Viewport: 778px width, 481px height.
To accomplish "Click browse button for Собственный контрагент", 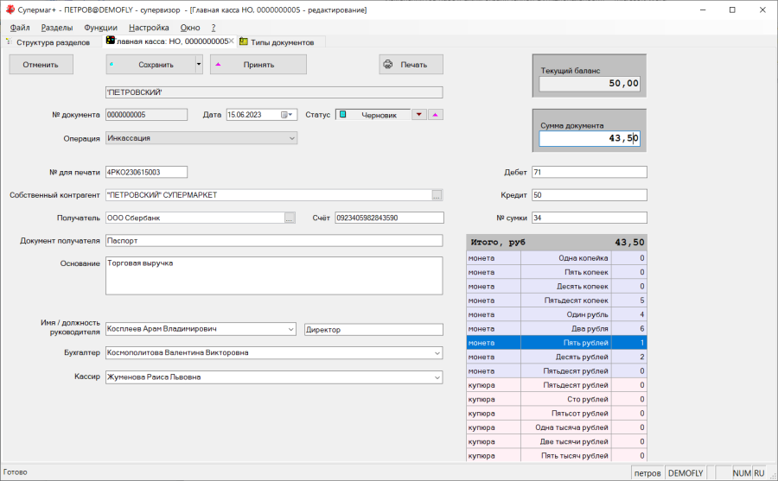I will [x=437, y=194].
